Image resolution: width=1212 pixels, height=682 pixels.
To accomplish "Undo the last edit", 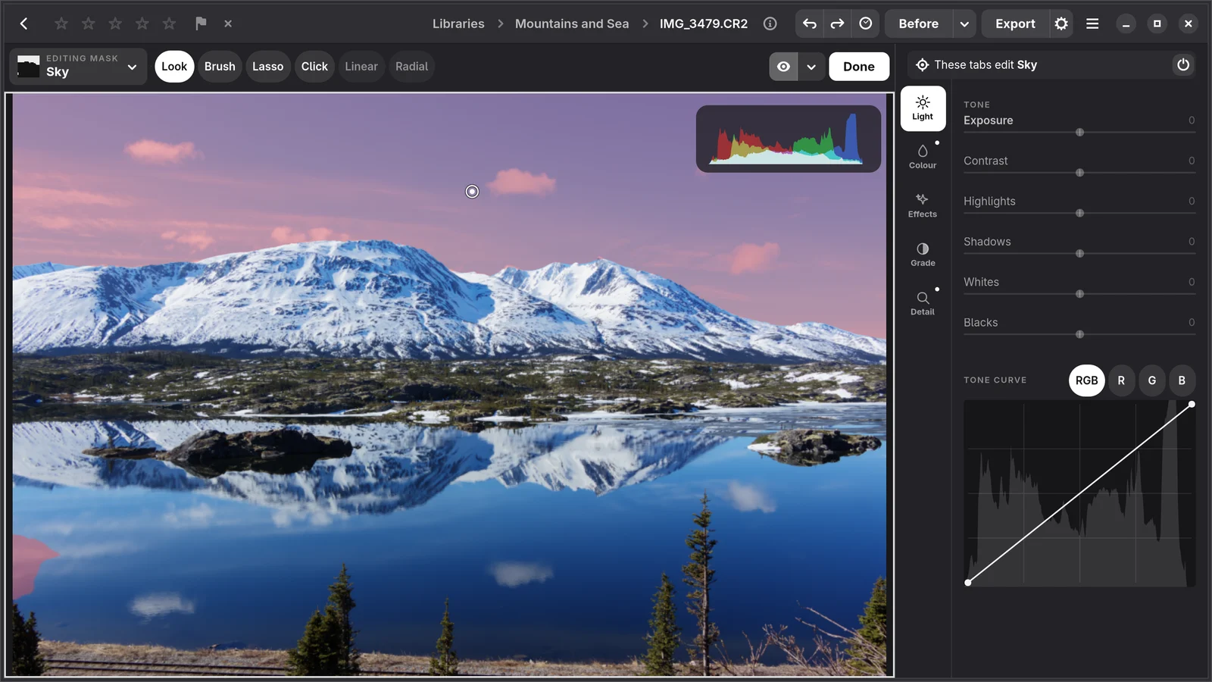I will (810, 23).
